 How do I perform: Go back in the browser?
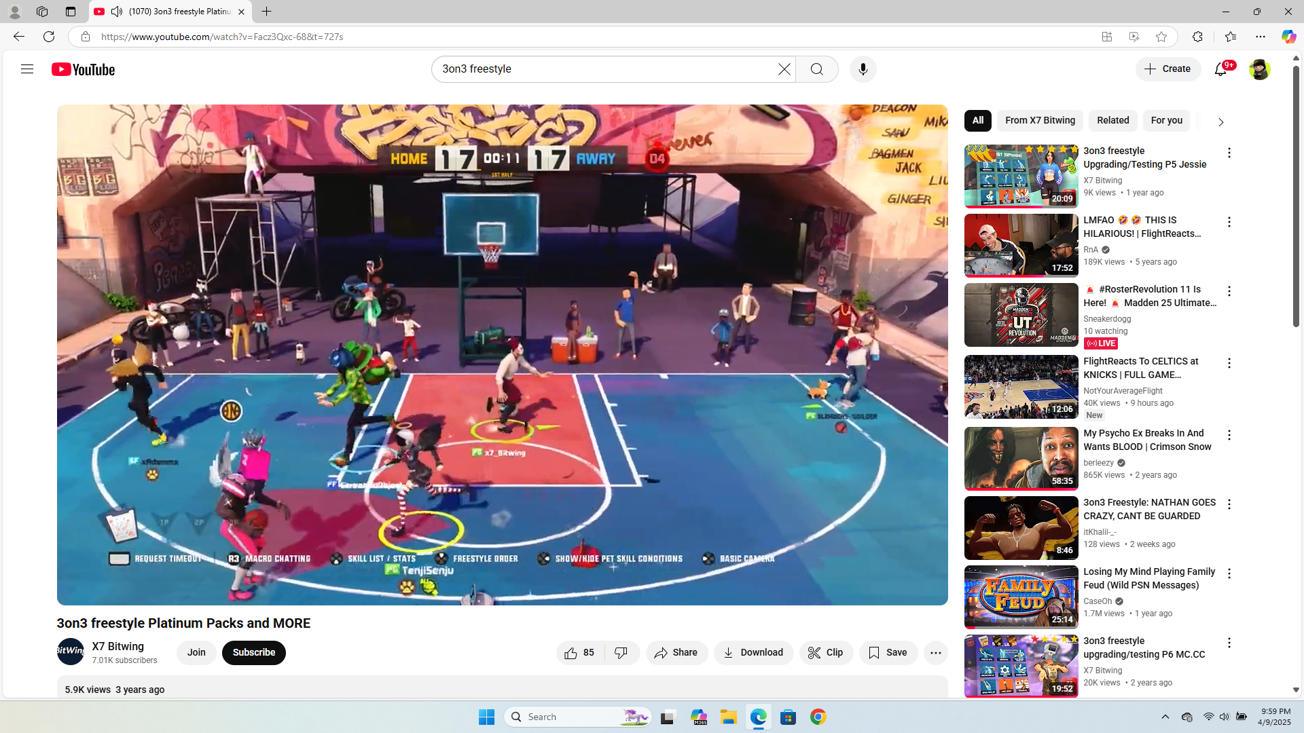click(x=18, y=37)
